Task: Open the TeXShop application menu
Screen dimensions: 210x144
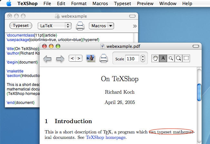Action: pyautogui.click(x=27, y=4)
